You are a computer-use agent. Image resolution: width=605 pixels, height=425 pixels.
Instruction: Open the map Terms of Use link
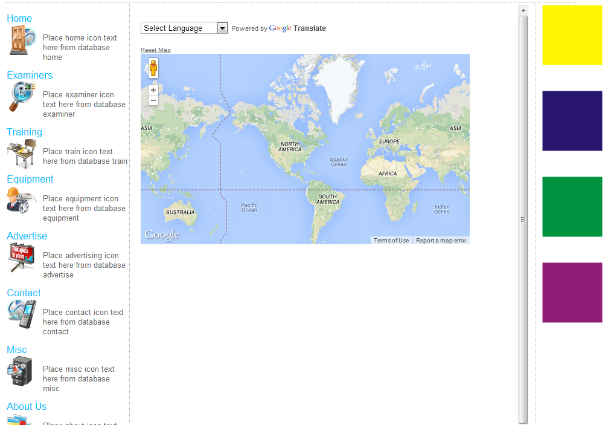(x=391, y=241)
